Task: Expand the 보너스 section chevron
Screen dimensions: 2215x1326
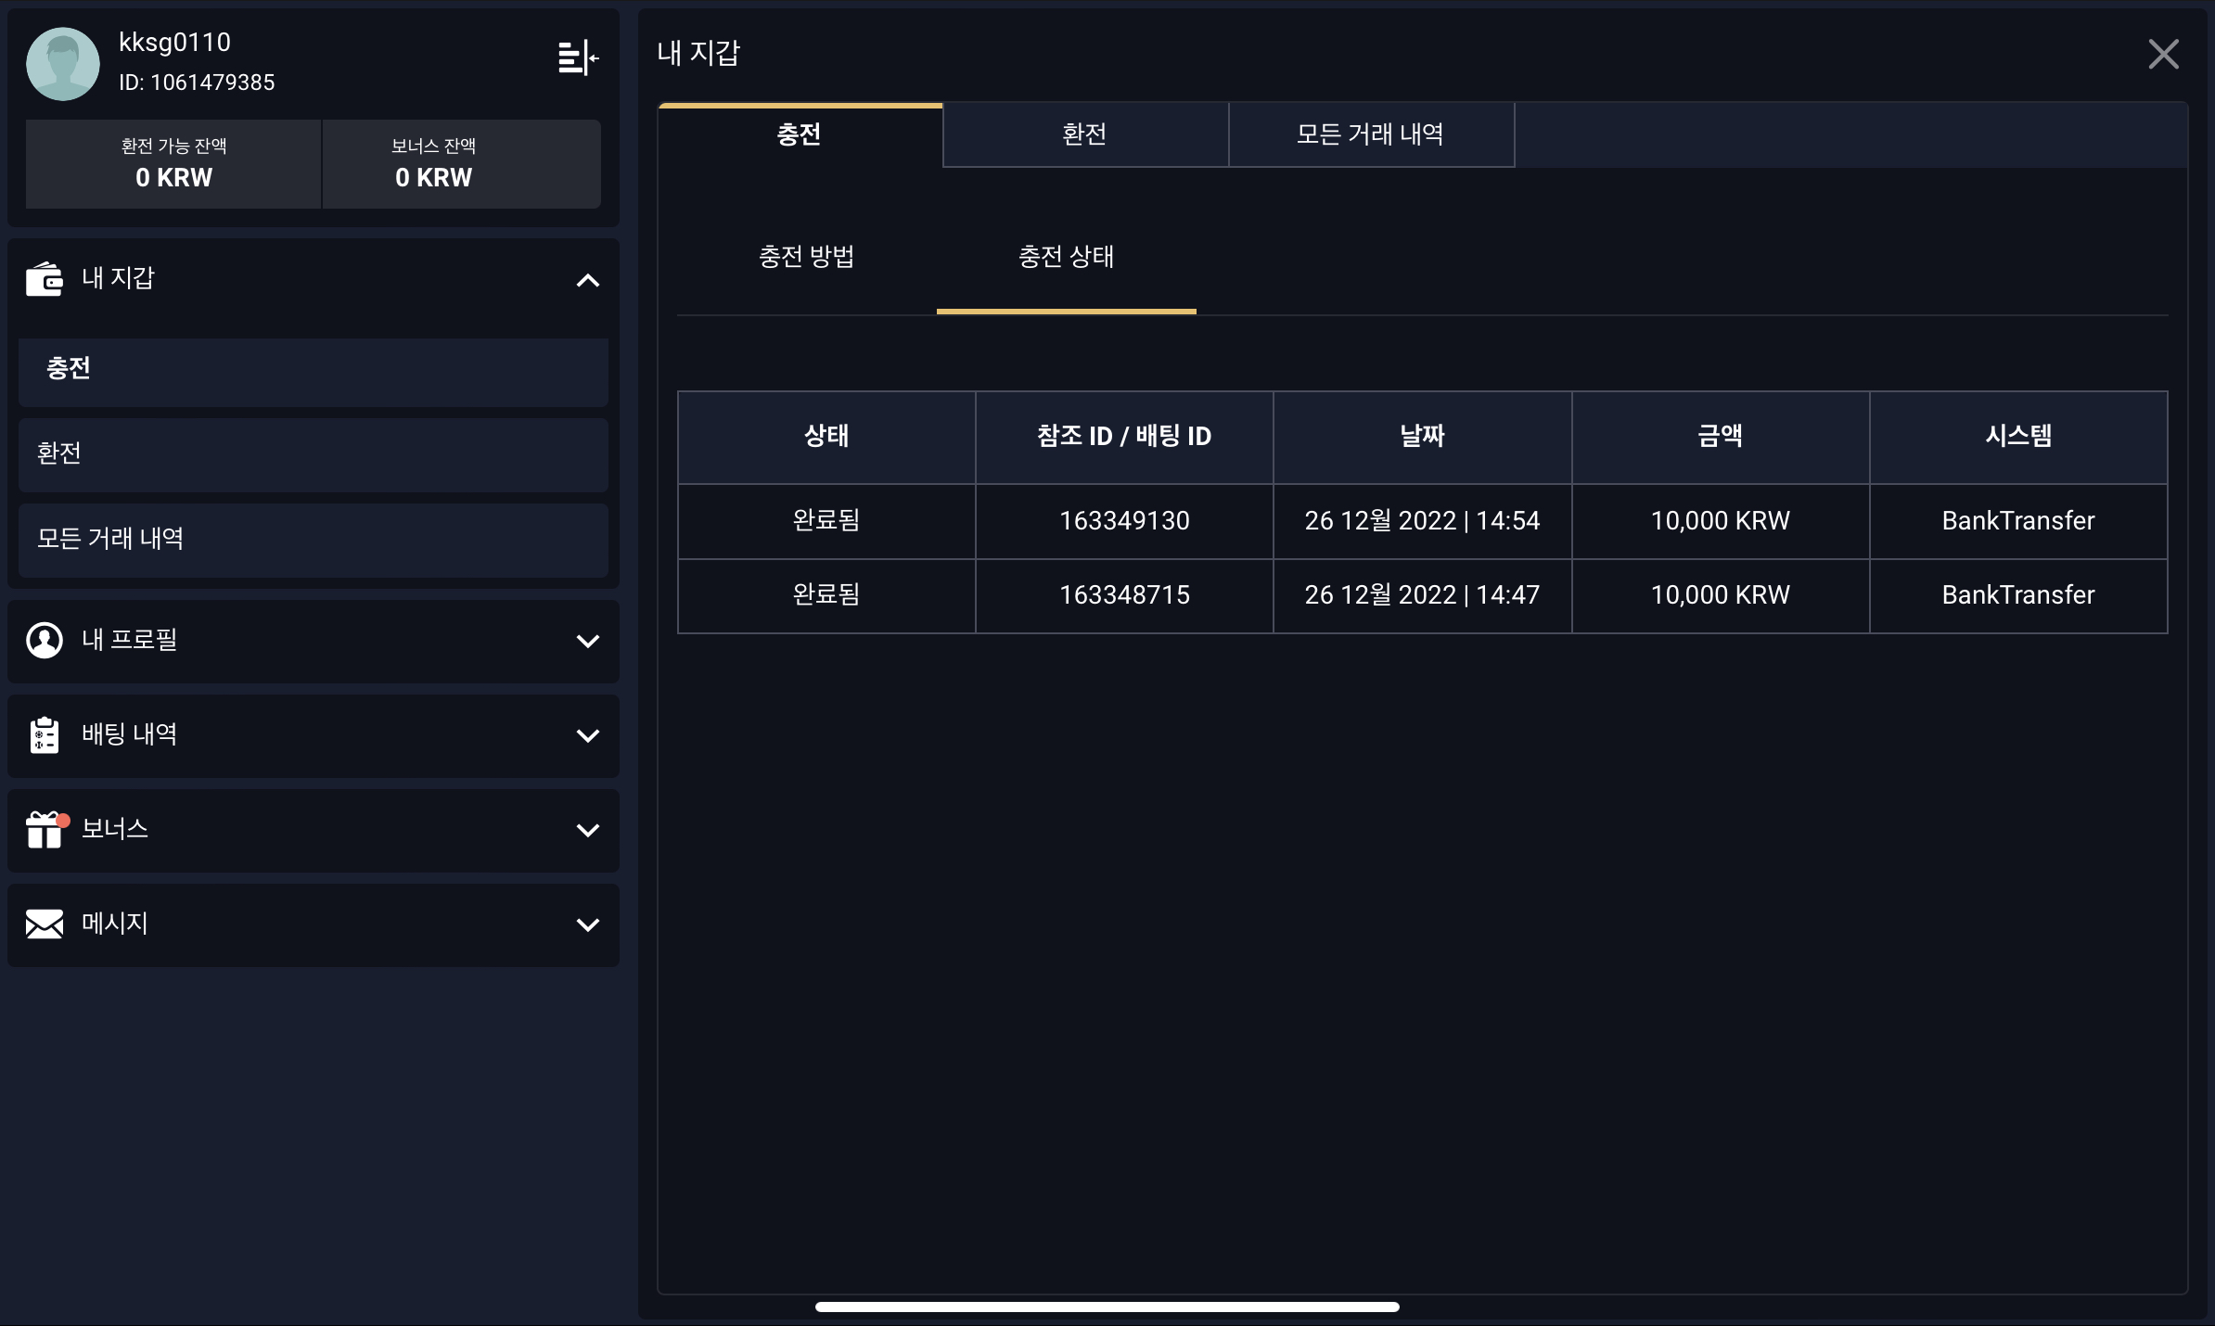Action: click(x=587, y=830)
